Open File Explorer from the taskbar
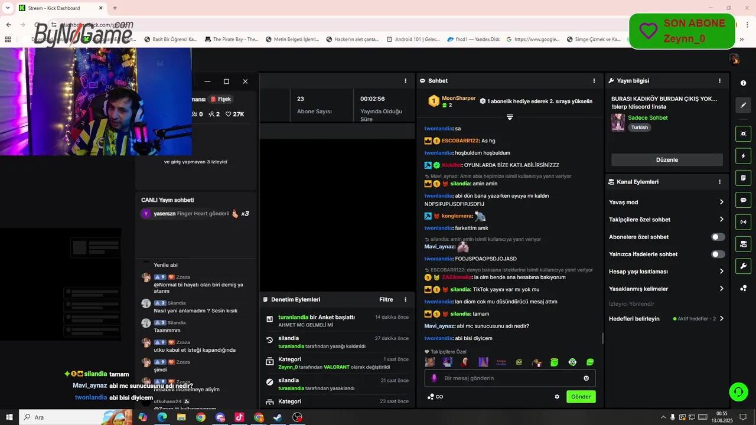 pos(181,417)
